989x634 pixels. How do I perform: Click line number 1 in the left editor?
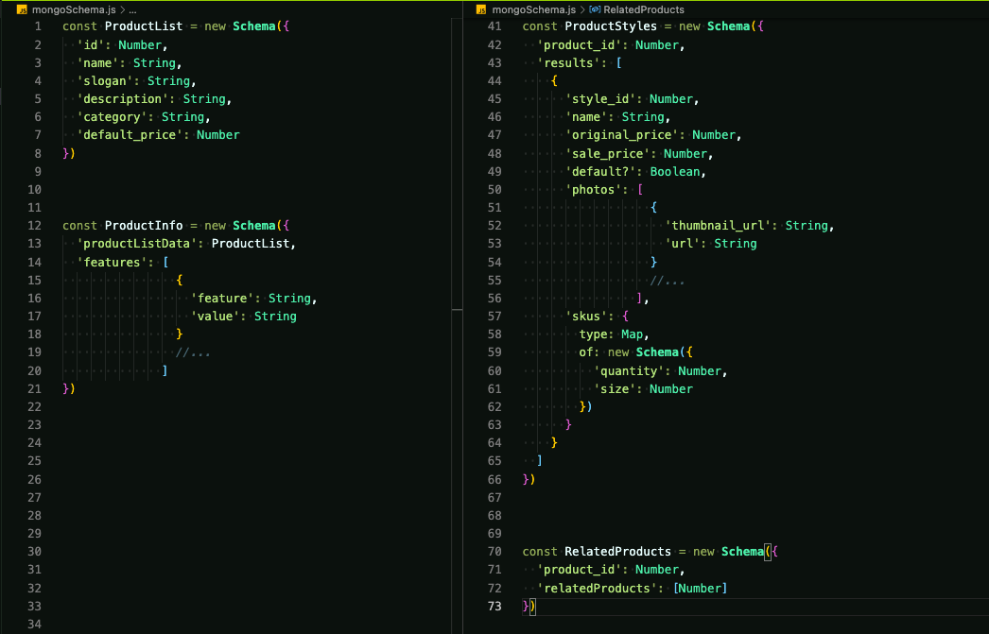38,26
